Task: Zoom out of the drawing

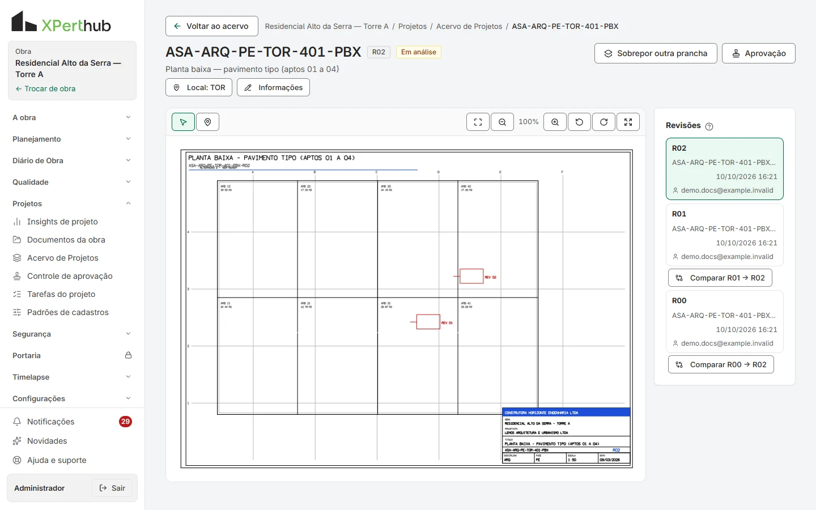Action: point(503,122)
